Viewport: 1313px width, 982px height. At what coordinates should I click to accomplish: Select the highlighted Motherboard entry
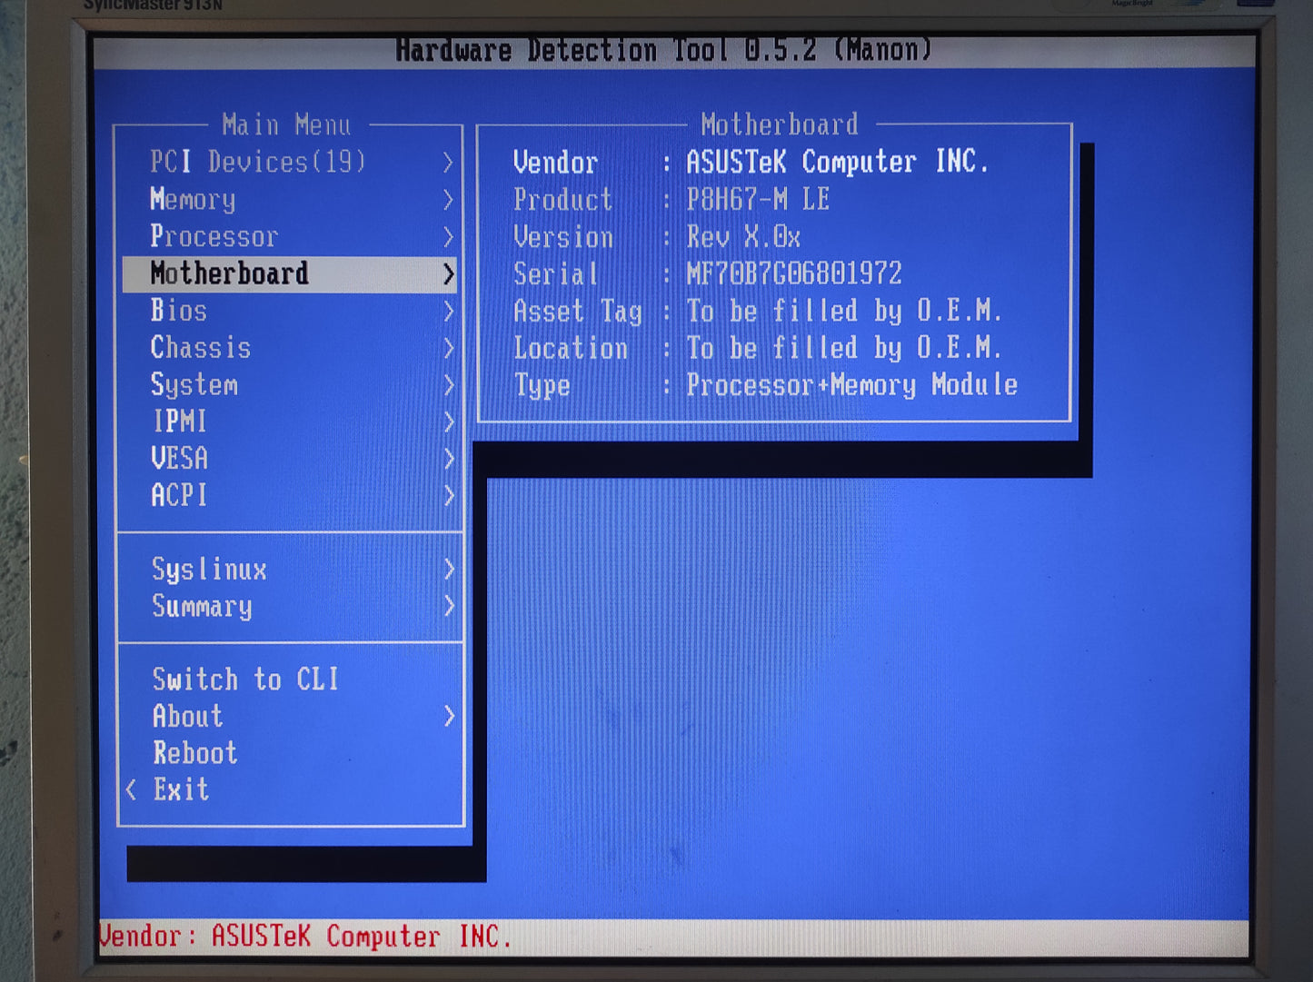click(x=230, y=273)
